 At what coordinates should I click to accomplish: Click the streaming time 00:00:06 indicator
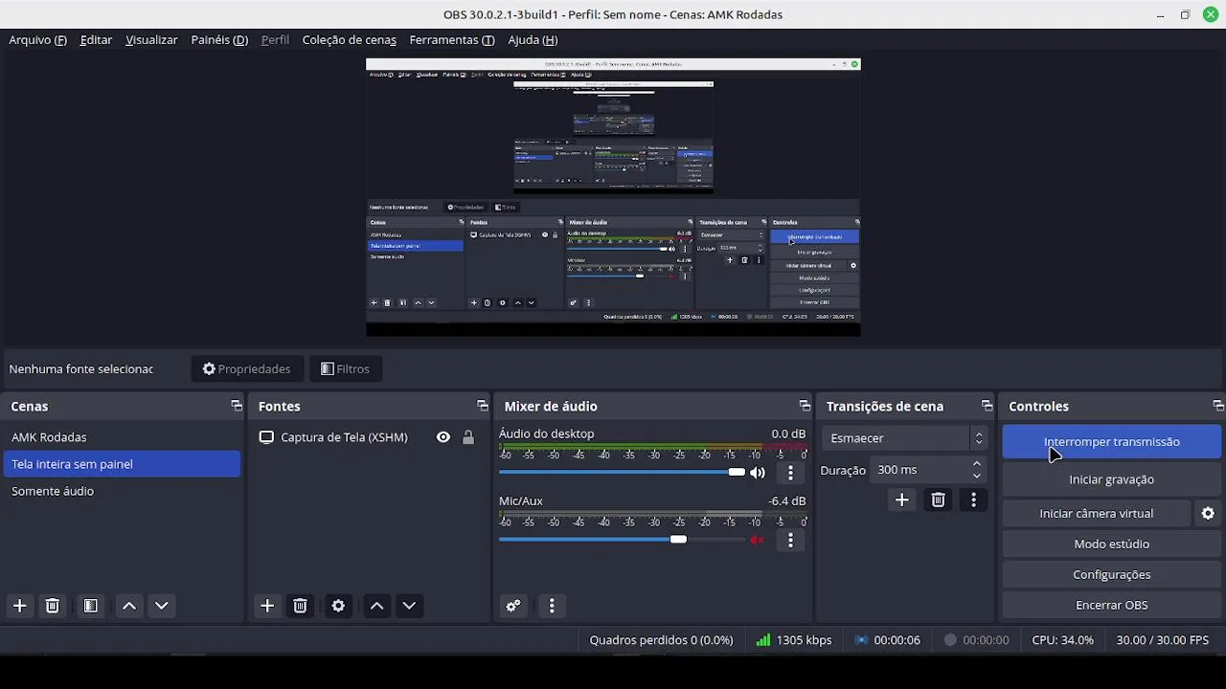tap(888, 640)
